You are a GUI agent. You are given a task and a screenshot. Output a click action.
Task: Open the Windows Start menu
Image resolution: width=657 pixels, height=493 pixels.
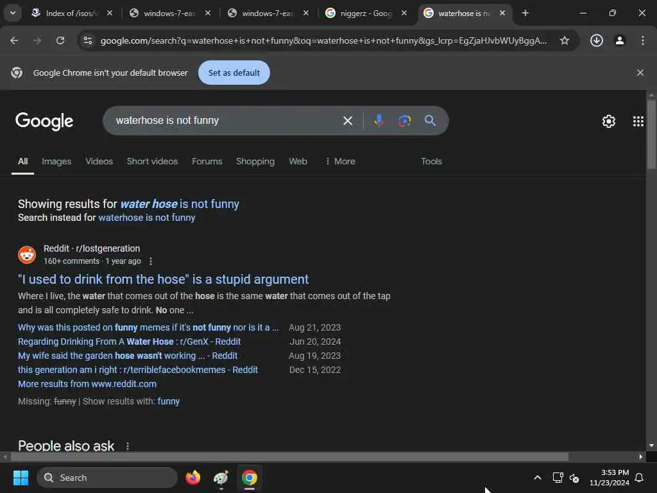(x=21, y=478)
